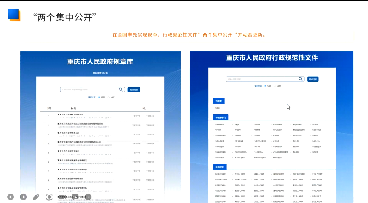
Task: Activate the spotlight focus tool
Action: click(x=49, y=197)
